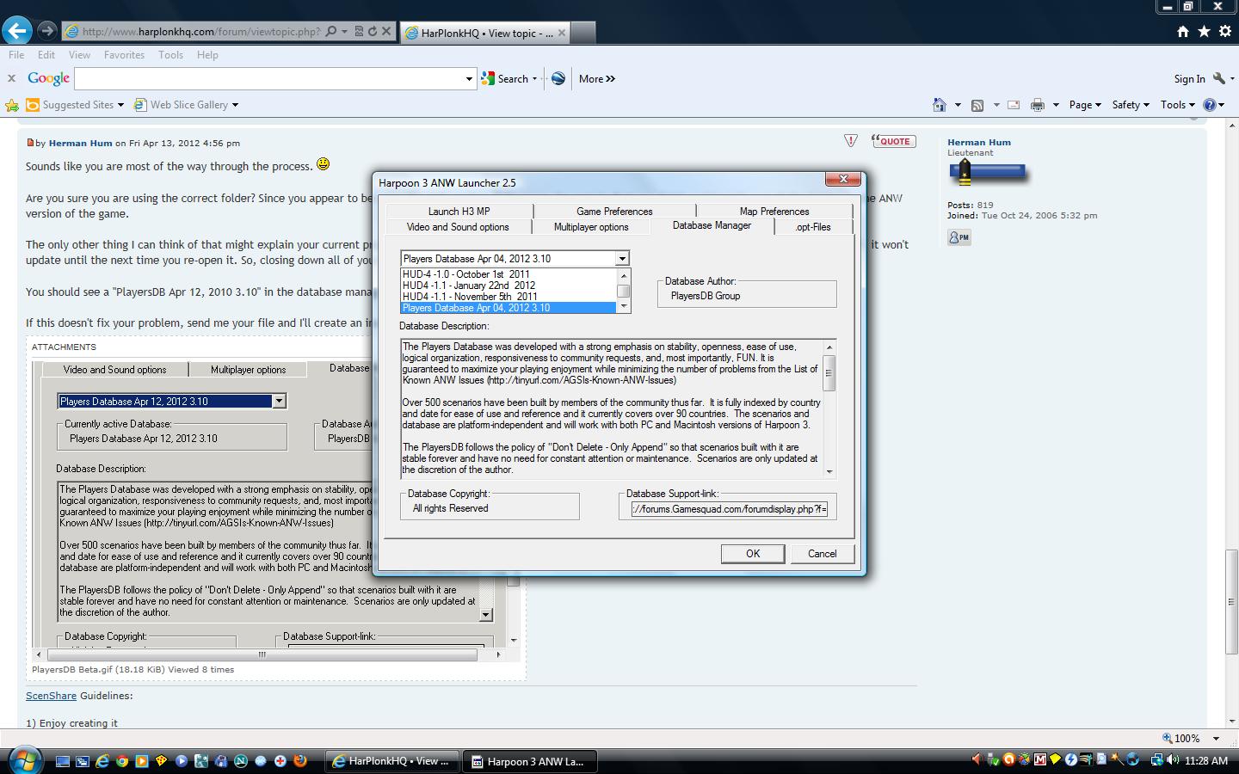Select HUD-4 -1.0 - October 1st 2011
The width and height of the screenshot is (1239, 774).
point(509,274)
